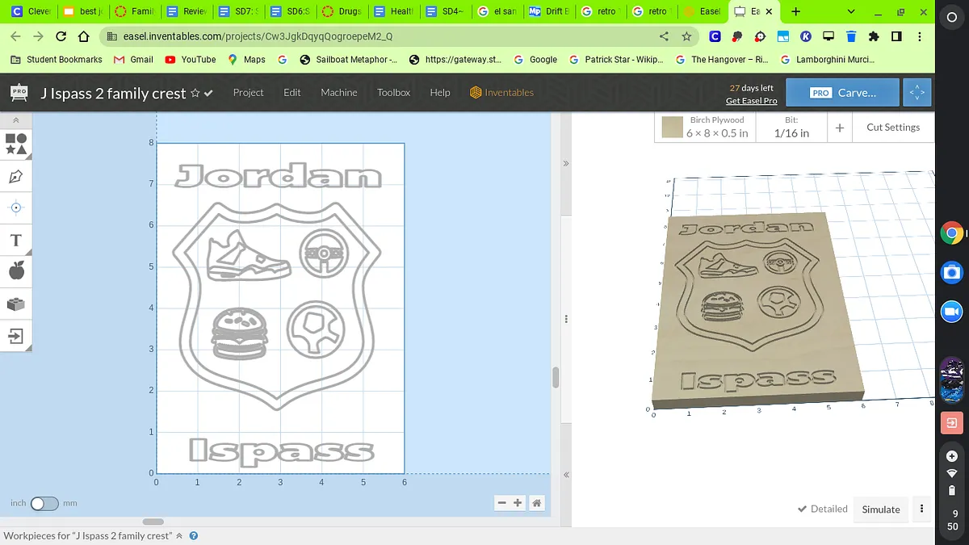Image resolution: width=969 pixels, height=545 pixels.
Task: Reset canvas view with home icon
Action: (x=536, y=503)
